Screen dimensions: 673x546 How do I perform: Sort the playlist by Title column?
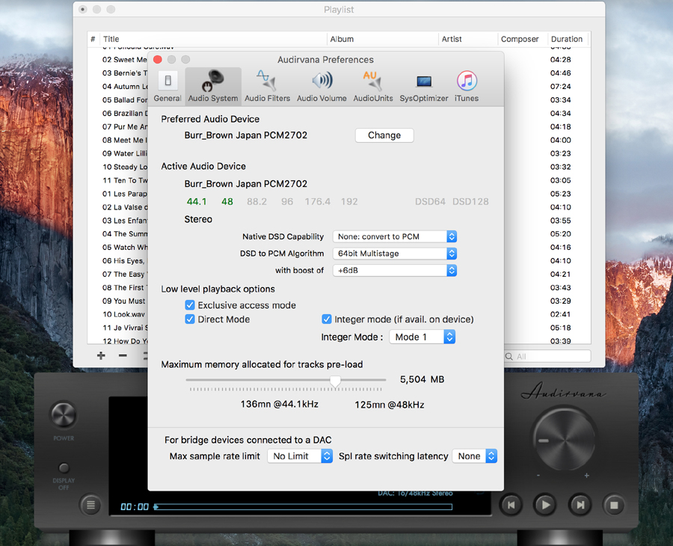(x=213, y=39)
